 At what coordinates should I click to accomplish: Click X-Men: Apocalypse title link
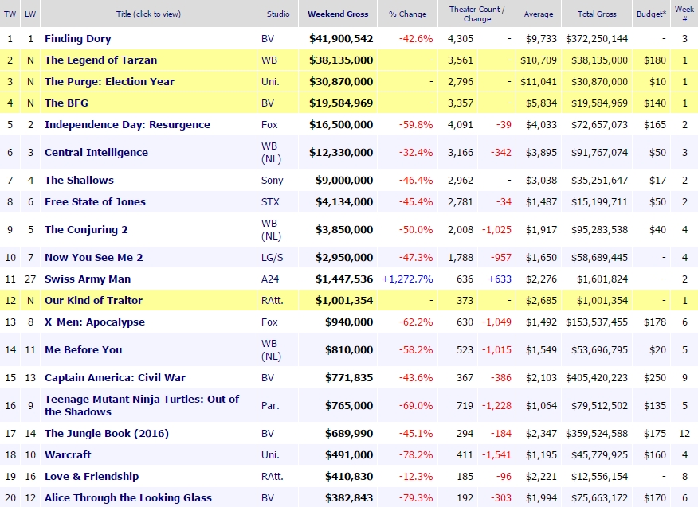click(x=95, y=322)
